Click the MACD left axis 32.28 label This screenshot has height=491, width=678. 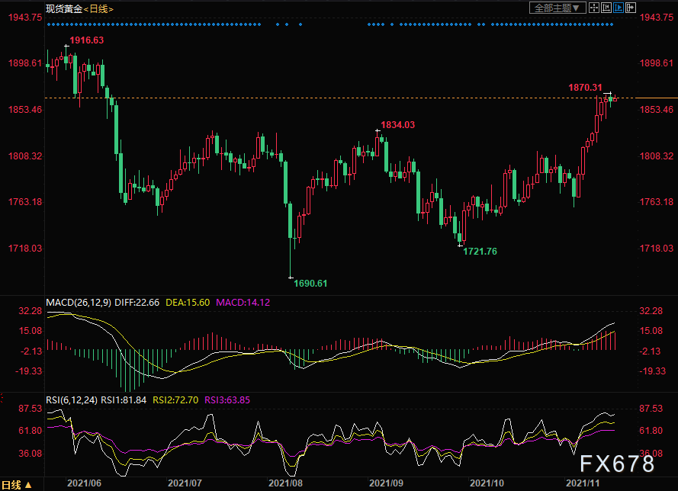coord(31,311)
